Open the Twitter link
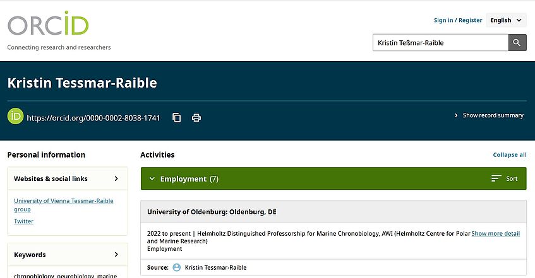The height and width of the screenshot is (278, 535). (24, 221)
